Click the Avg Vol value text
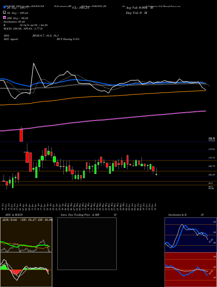Viewport: 217px width, 287px height. click(139, 8)
